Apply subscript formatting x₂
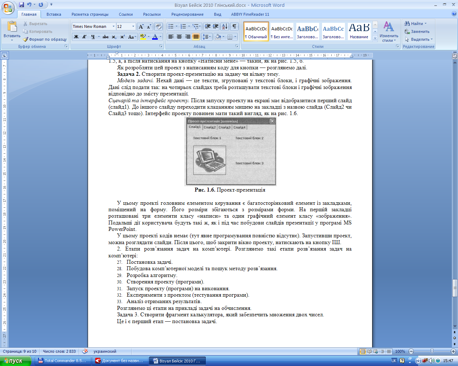Screen dimensions: 458x366 click(114, 37)
